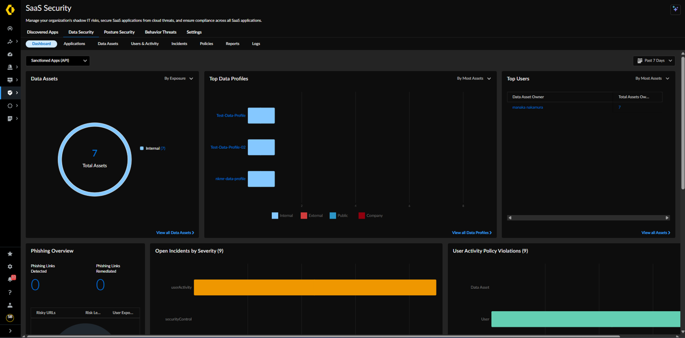Open the Incidents sub-tab
Image resolution: width=685 pixels, height=338 pixels.
click(179, 44)
